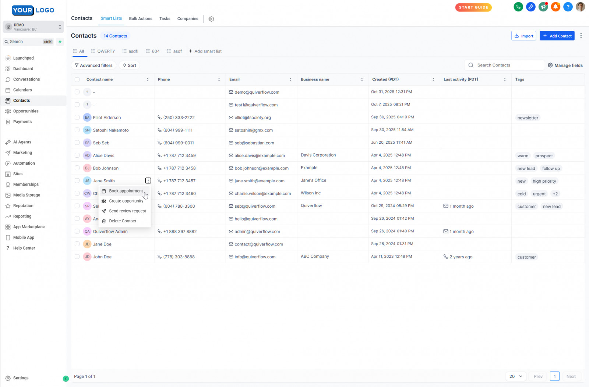
Task: Open the Sort dropdown
Action: (x=130, y=65)
